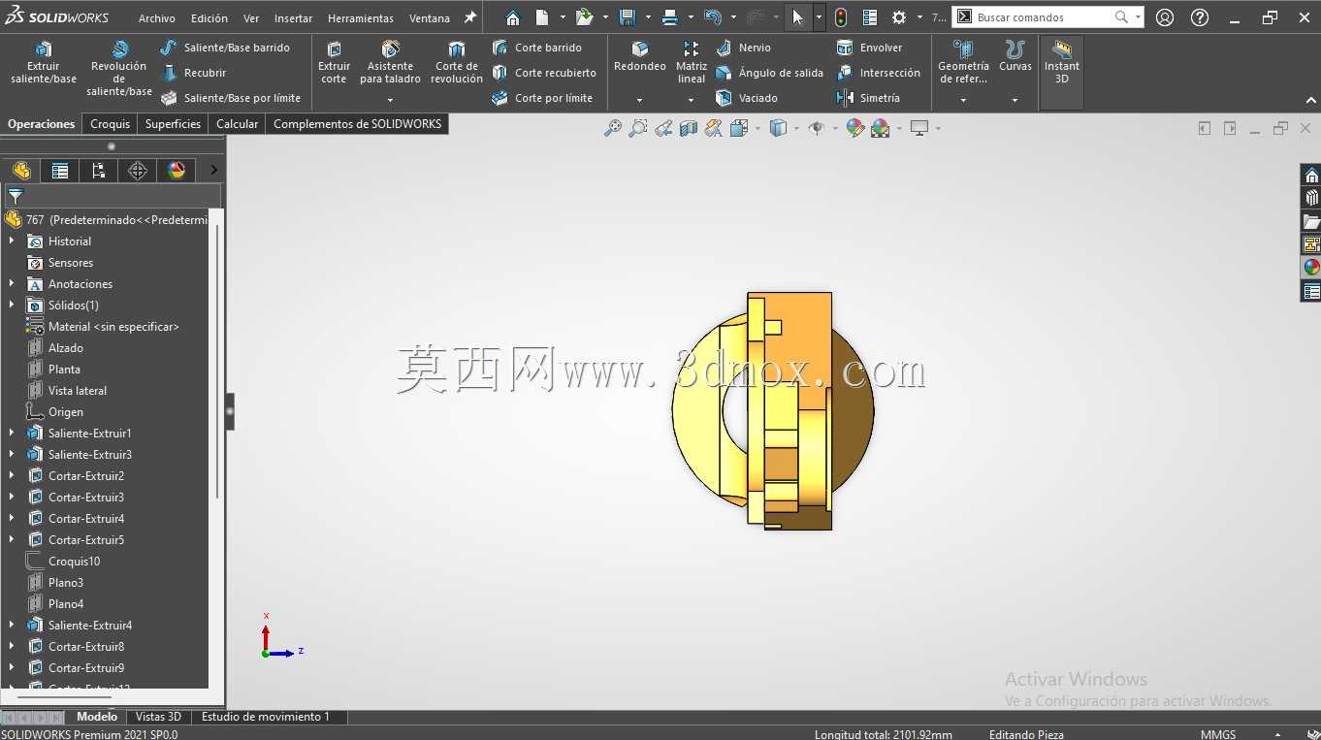Open the Design Library task pane icon
Screen dimensions: 1321x740
click(x=1311, y=198)
